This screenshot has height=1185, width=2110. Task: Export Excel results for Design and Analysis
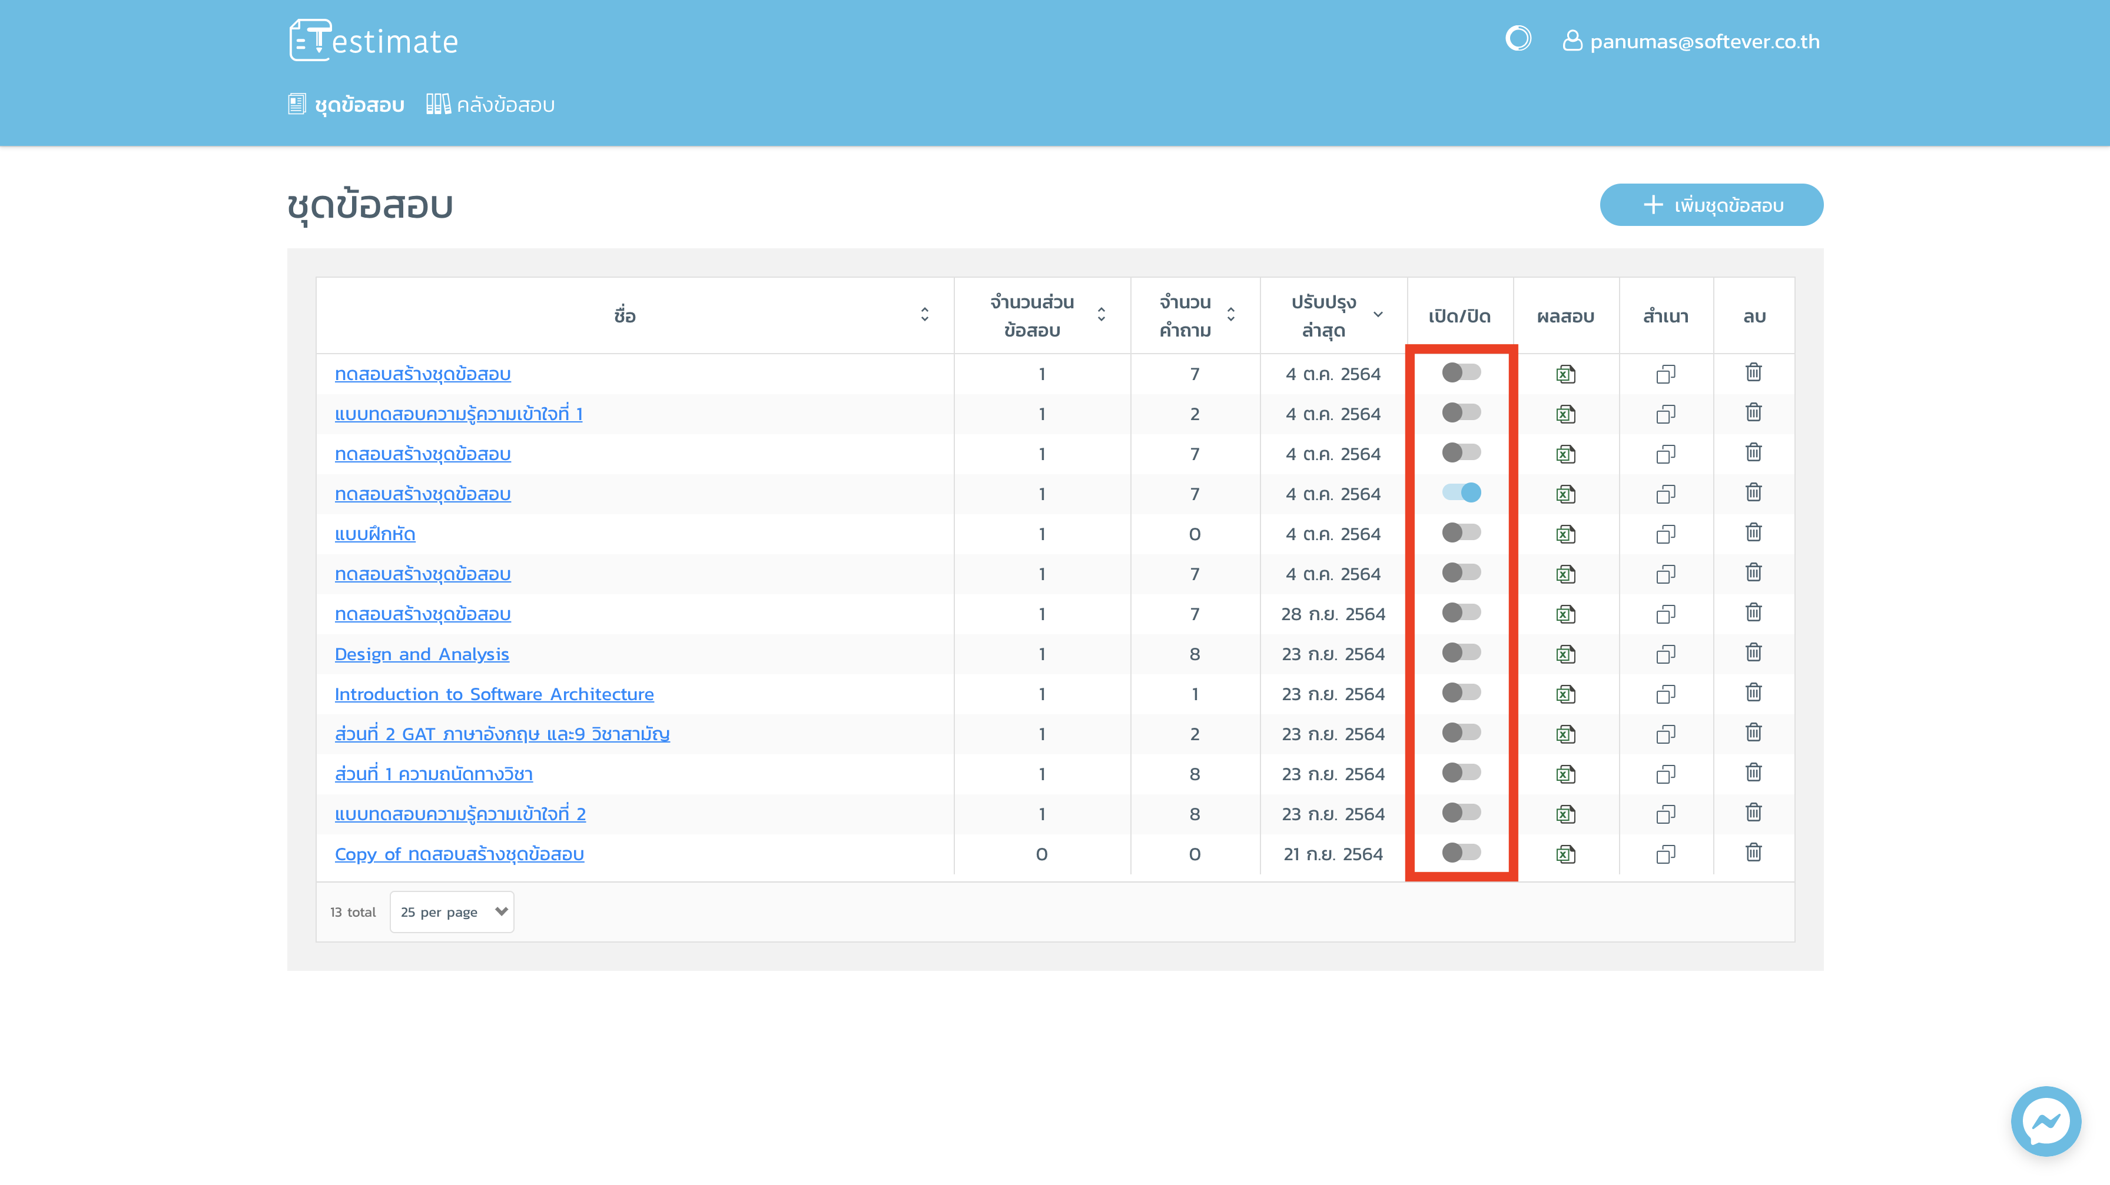1565,654
